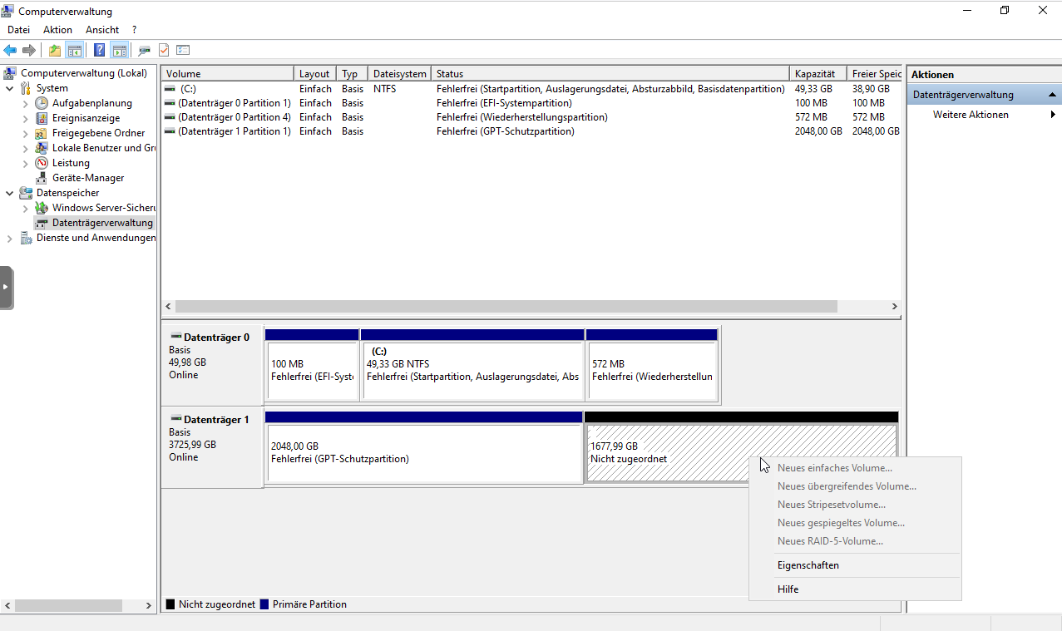The width and height of the screenshot is (1062, 631).
Task: Click the blue Back arrow in toolbar
Action: click(10, 50)
